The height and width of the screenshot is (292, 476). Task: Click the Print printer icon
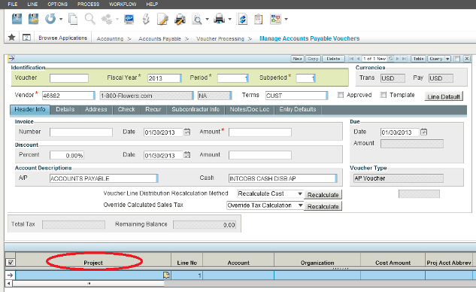[219, 19]
